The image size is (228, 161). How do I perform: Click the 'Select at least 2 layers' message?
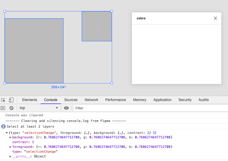(30, 126)
